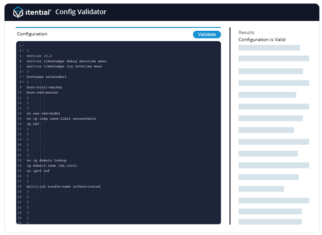
Task: Click 'service timestamps debug datetime msec' line
Action: point(66,61)
